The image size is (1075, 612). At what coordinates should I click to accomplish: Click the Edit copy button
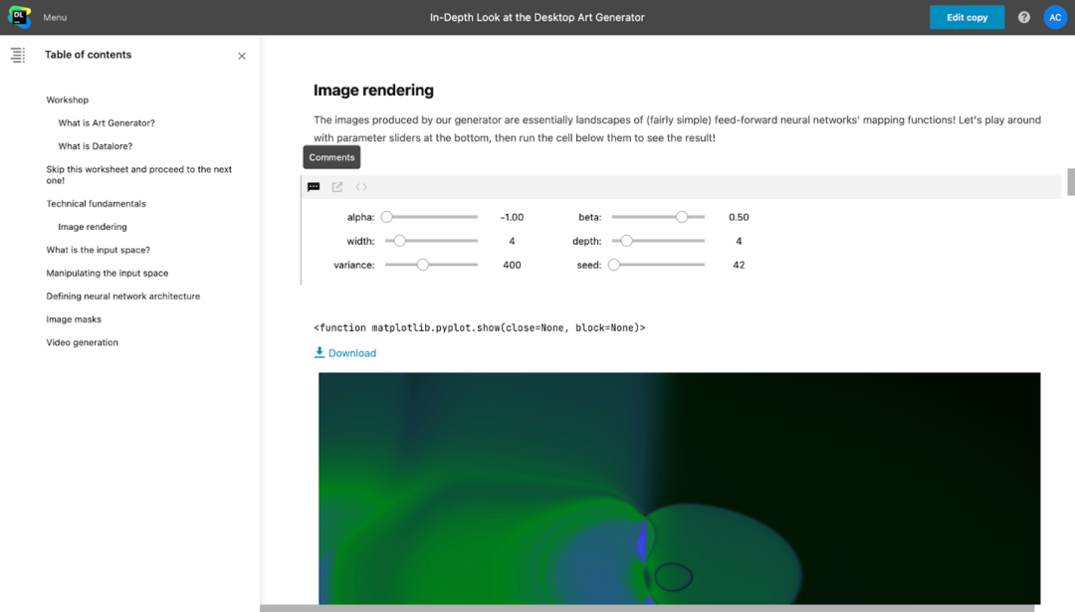[967, 18]
